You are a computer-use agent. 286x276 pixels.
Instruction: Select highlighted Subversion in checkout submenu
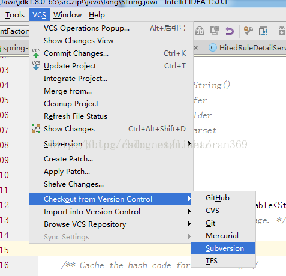tap(223, 248)
